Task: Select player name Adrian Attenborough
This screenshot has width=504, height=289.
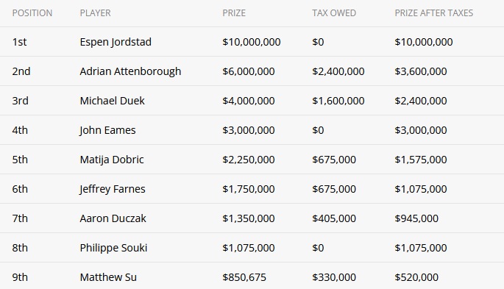Action: coord(130,71)
